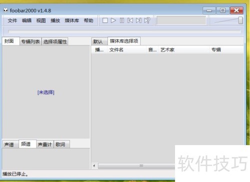The height and width of the screenshot is (182, 250).
Task: Click the 播放已停止 status bar text
Action: point(15,174)
